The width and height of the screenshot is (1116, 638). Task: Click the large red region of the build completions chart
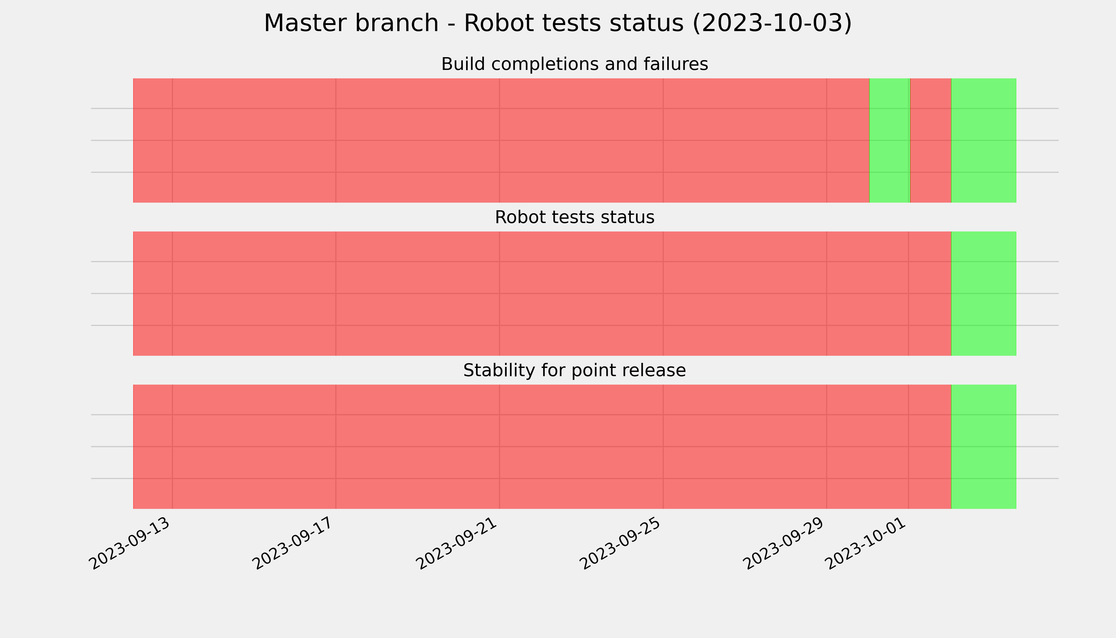[x=501, y=140]
